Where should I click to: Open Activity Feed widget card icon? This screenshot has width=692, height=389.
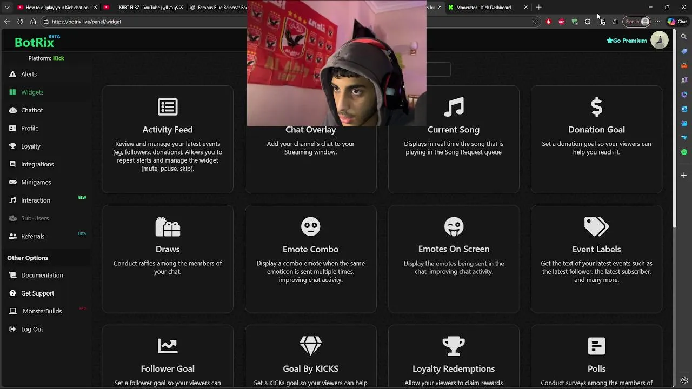[168, 107]
